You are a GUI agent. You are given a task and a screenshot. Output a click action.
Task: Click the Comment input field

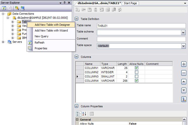[141, 39]
